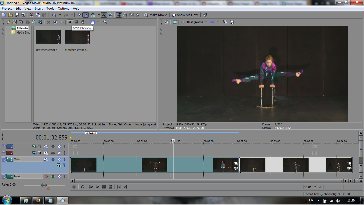Open the Best (Auto) preview quality dropdown

[206, 22]
